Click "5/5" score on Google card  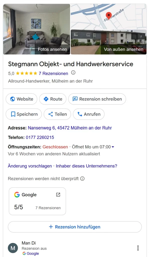[18, 207]
